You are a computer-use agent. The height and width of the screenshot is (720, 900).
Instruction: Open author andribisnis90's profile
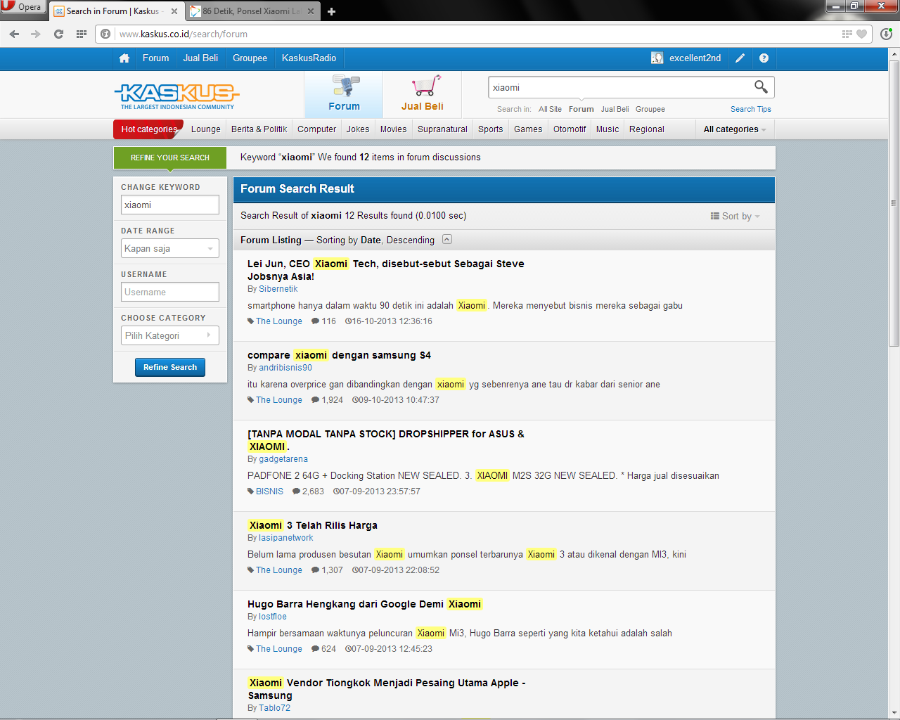tap(285, 368)
